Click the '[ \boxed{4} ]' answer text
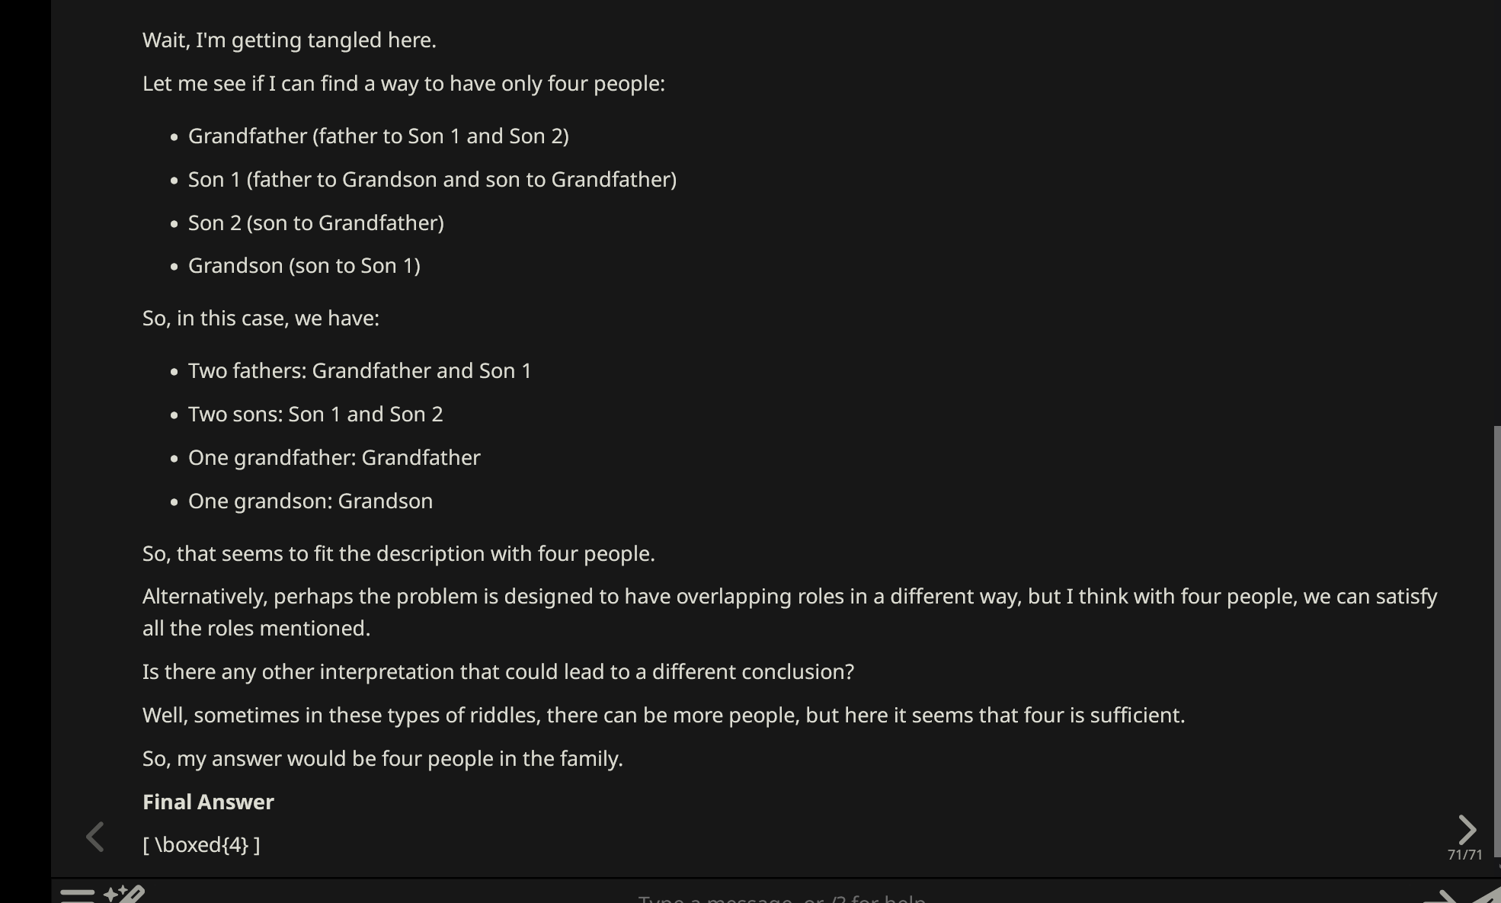1501x903 pixels. pos(201,845)
